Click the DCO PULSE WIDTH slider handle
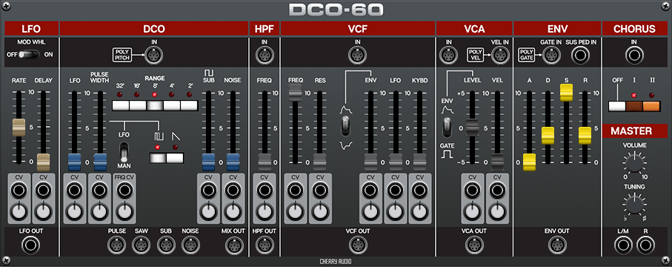 point(100,162)
